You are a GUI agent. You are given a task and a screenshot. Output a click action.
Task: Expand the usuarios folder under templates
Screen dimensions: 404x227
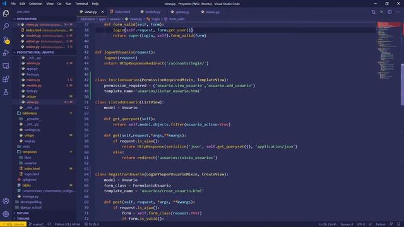30,163
